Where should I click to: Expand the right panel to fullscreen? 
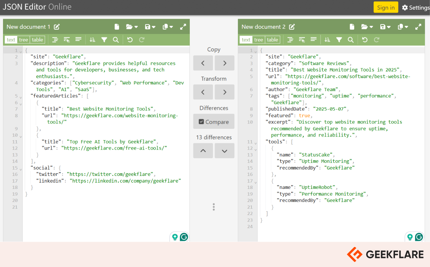pos(418,27)
